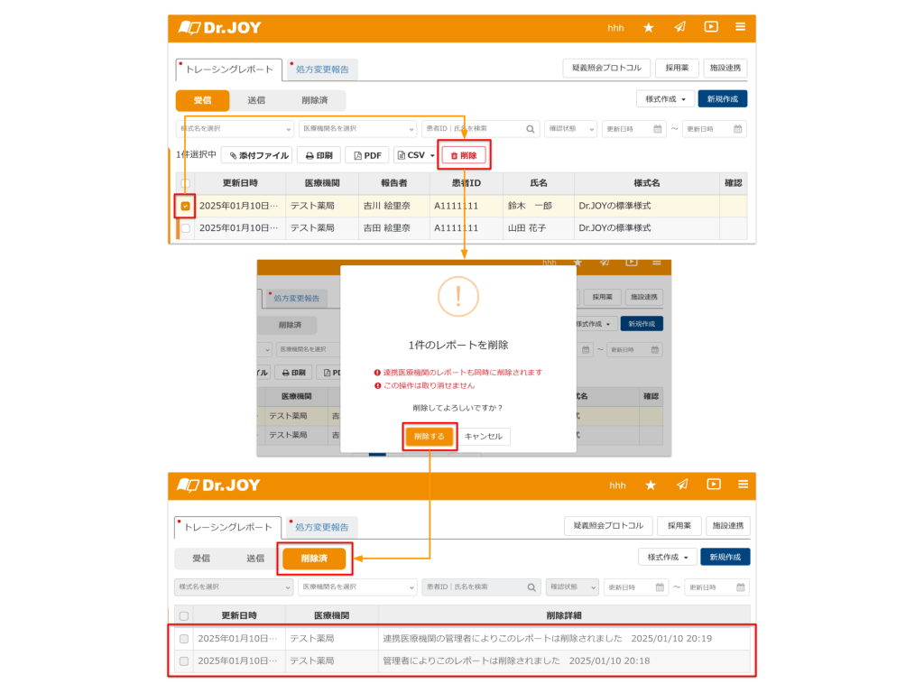Expand the CSV export dropdown

[x=416, y=155]
